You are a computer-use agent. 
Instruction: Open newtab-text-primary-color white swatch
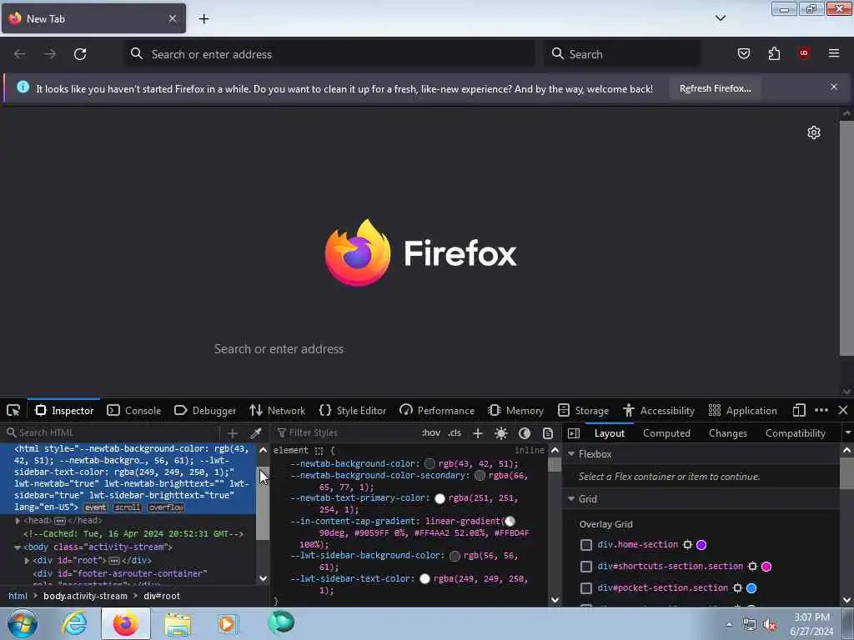pyautogui.click(x=440, y=498)
